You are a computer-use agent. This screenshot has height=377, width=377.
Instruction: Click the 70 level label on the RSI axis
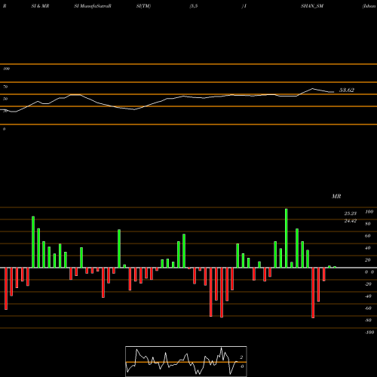5,87
